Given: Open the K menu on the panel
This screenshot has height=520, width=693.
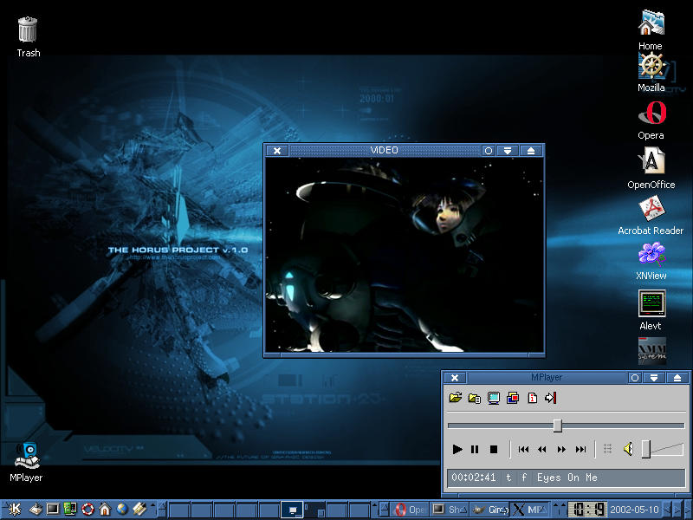Looking at the screenshot, I should pyautogui.click(x=15, y=510).
